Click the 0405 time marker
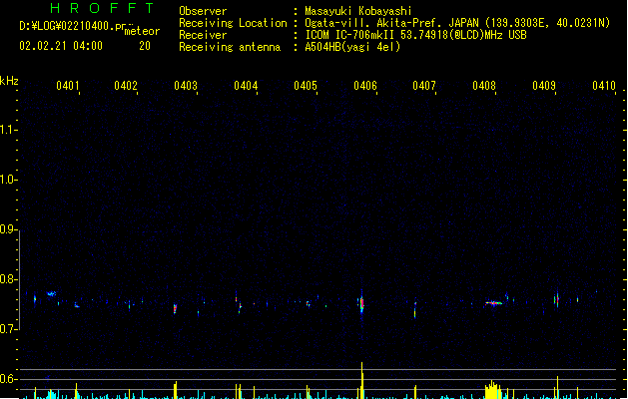This screenshot has height=399, width=628. coord(306,86)
